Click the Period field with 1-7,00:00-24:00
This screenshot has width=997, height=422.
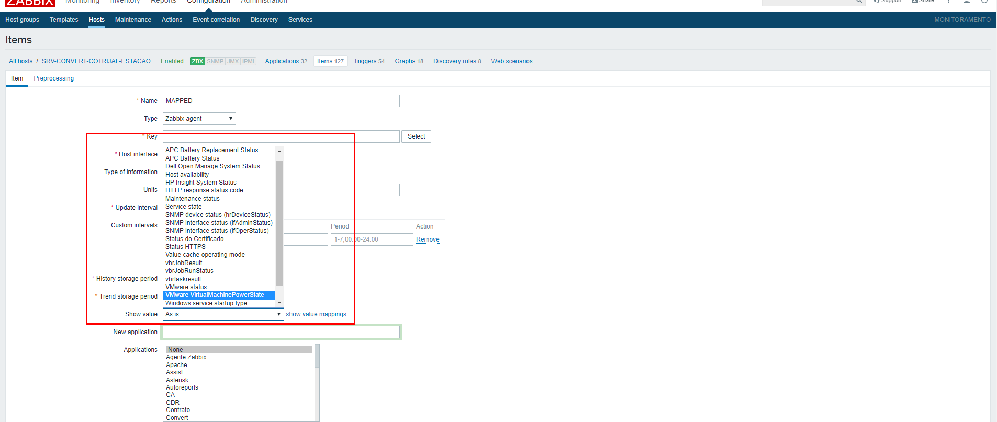click(x=372, y=239)
